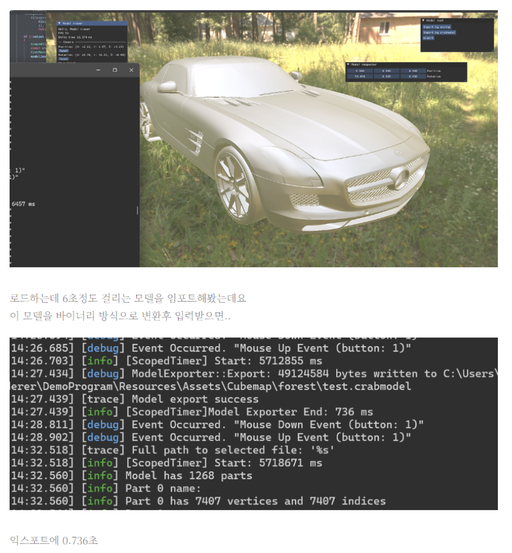Grab the Model tool panel resize grip

(492, 50)
